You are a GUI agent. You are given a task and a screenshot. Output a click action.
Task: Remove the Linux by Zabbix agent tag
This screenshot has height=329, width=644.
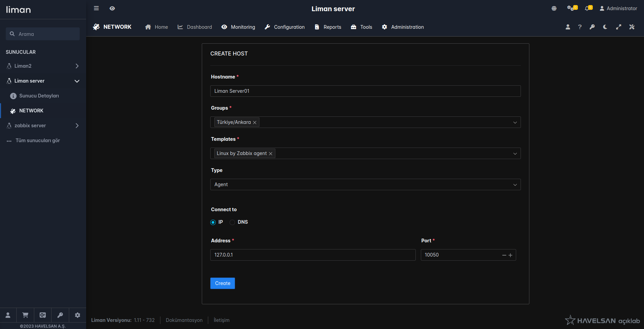[271, 154]
